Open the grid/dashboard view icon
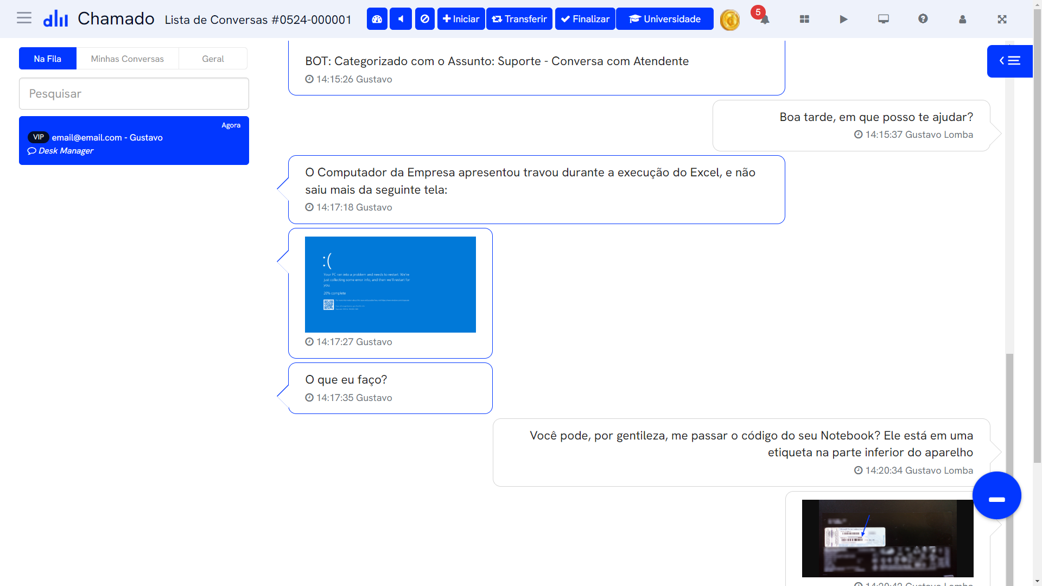Viewport: 1042px width, 586px height. point(804,20)
